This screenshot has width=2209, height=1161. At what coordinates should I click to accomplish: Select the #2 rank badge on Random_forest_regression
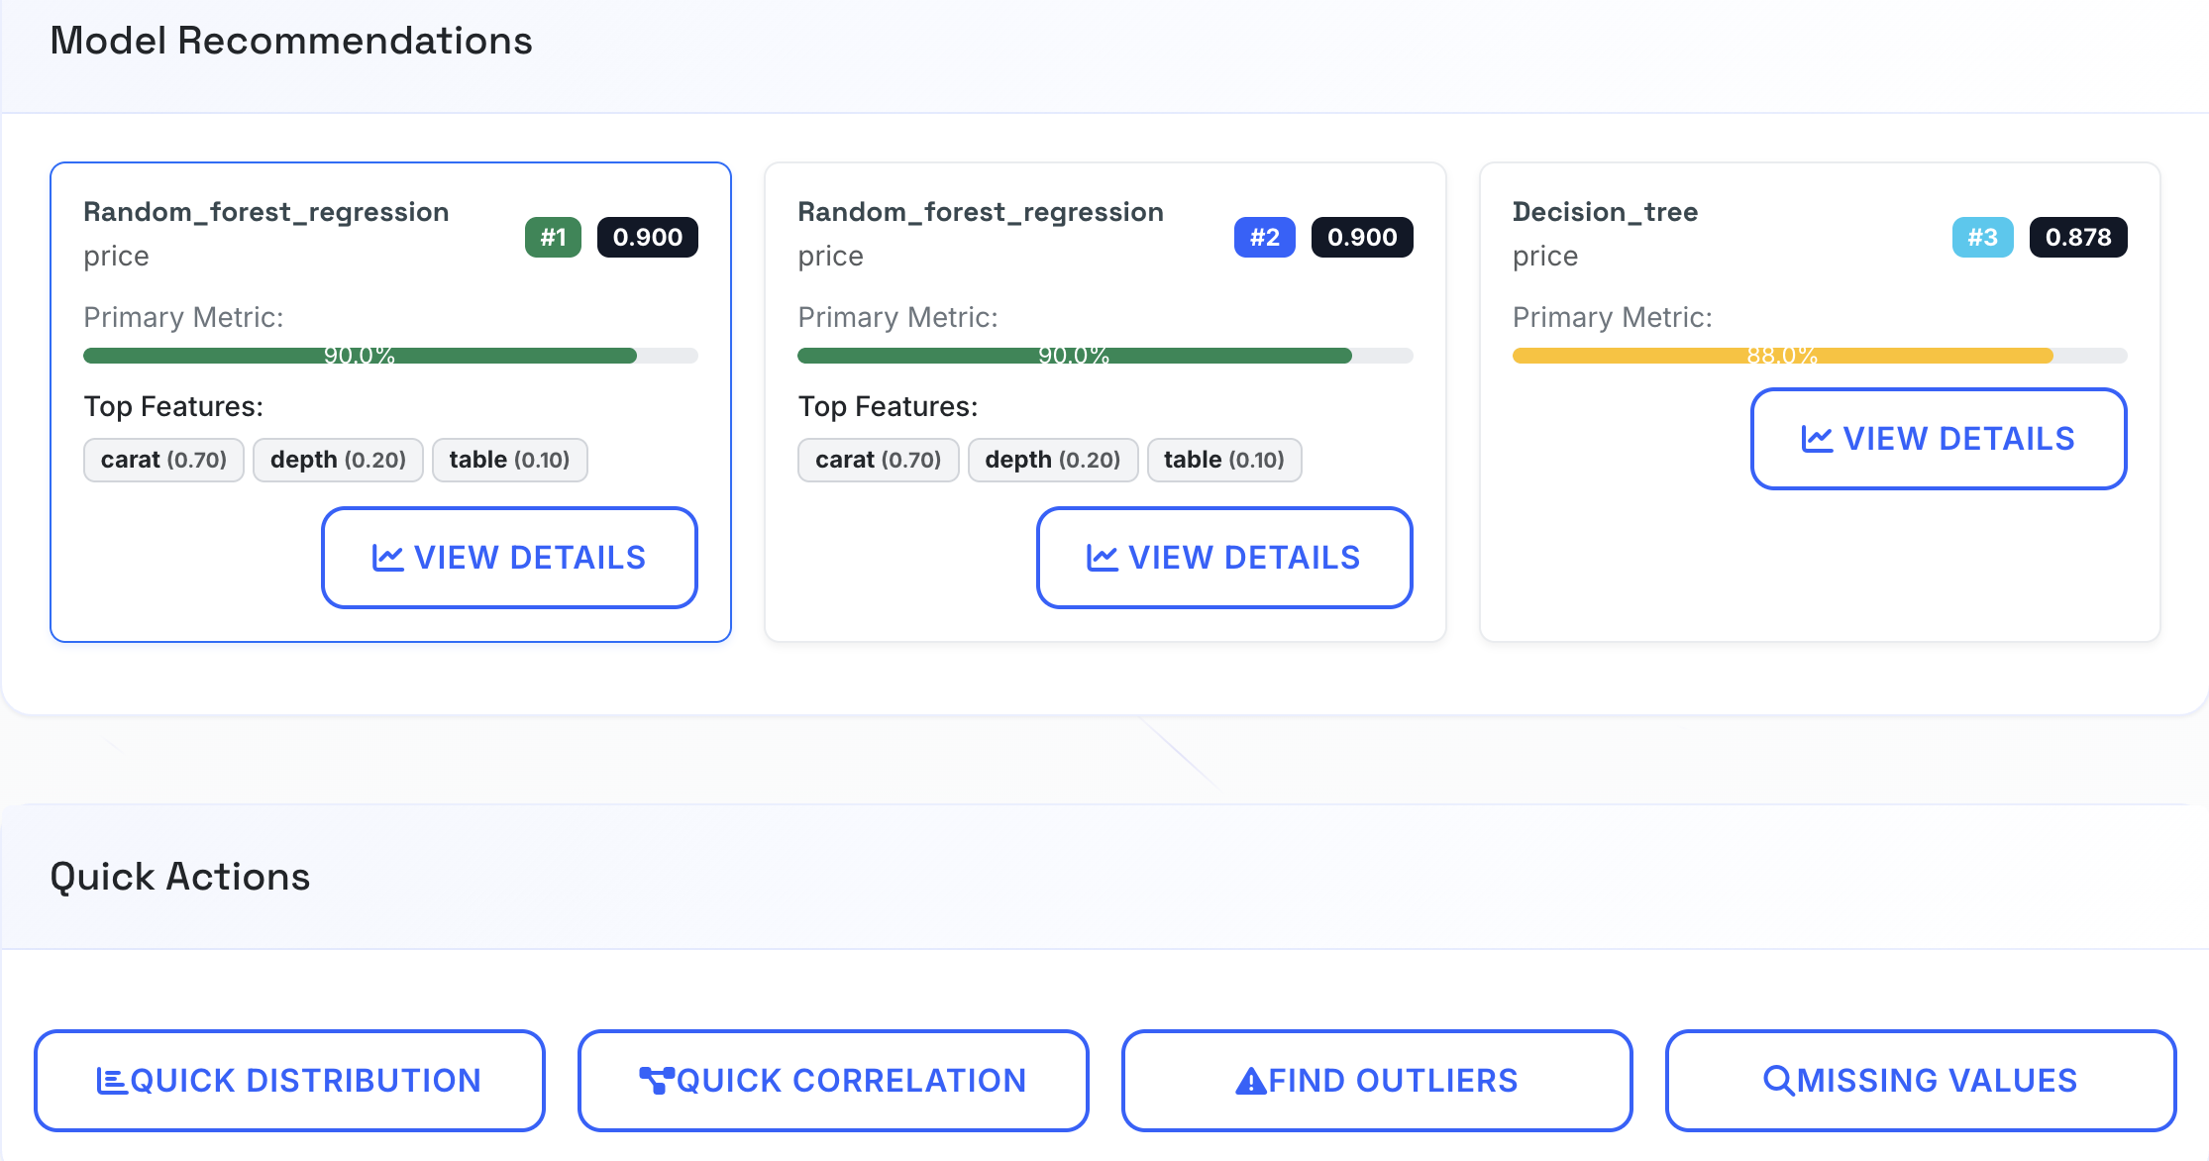(x=1265, y=237)
